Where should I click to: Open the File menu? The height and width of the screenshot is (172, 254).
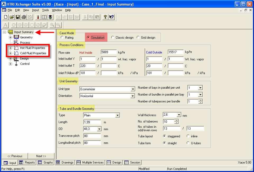(10, 10)
